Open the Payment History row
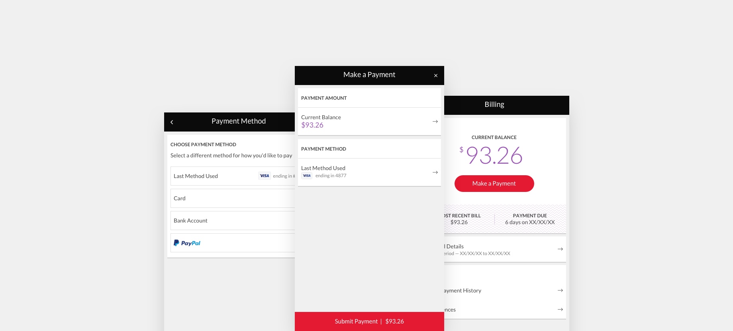The width and height of the screenshot is (733, 331). [x=463, y=290]
